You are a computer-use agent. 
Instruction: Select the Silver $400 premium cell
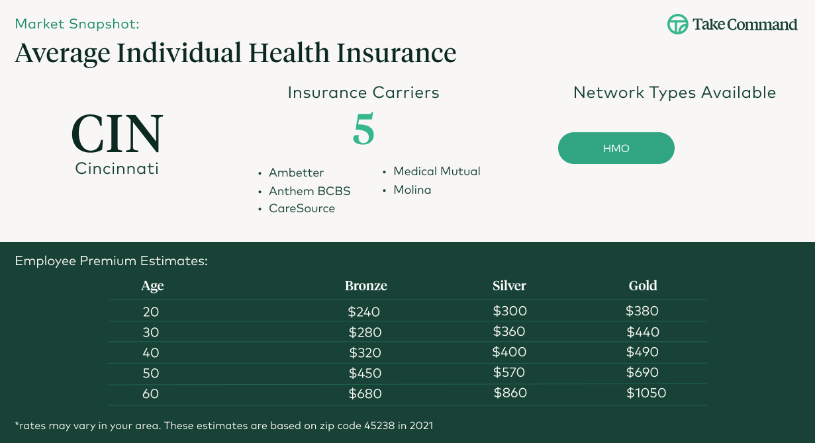tap(509, 352)
